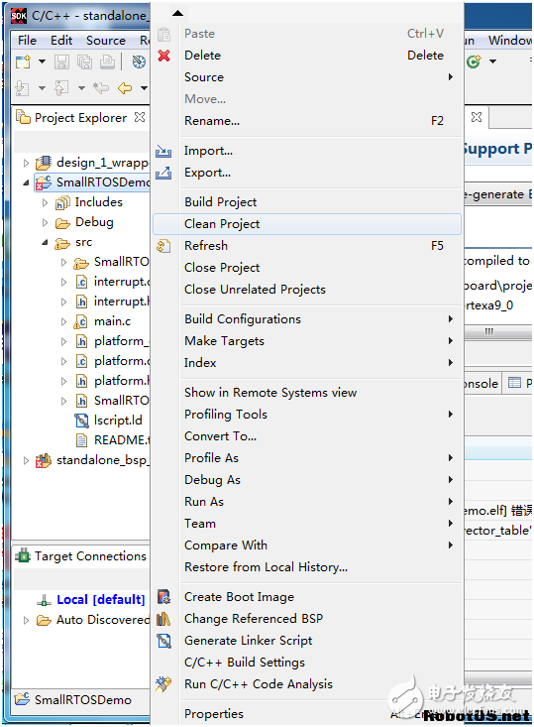Select the Local [default] target connection
The image size is (534, 727).
click(100, 599)
